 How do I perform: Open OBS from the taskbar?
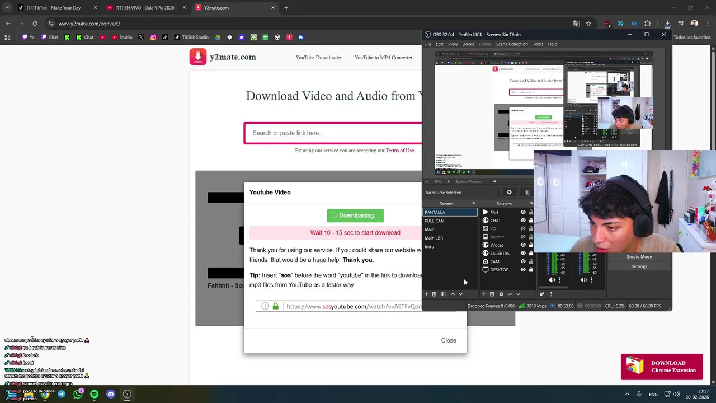click(127, 394)
